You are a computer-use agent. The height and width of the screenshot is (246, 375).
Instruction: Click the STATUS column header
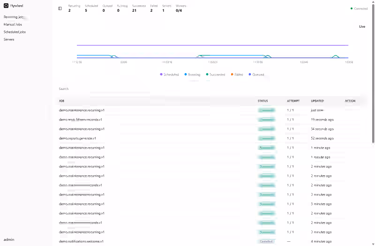click(x=262, y=101)
